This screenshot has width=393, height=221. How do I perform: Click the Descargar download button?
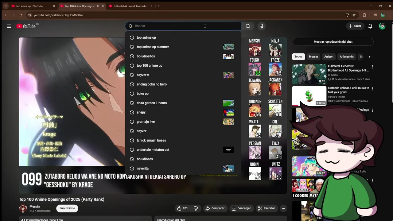tap(241, 208)
